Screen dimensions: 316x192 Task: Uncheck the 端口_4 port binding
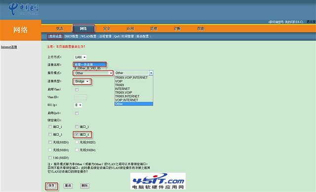[x=77, y=134]
